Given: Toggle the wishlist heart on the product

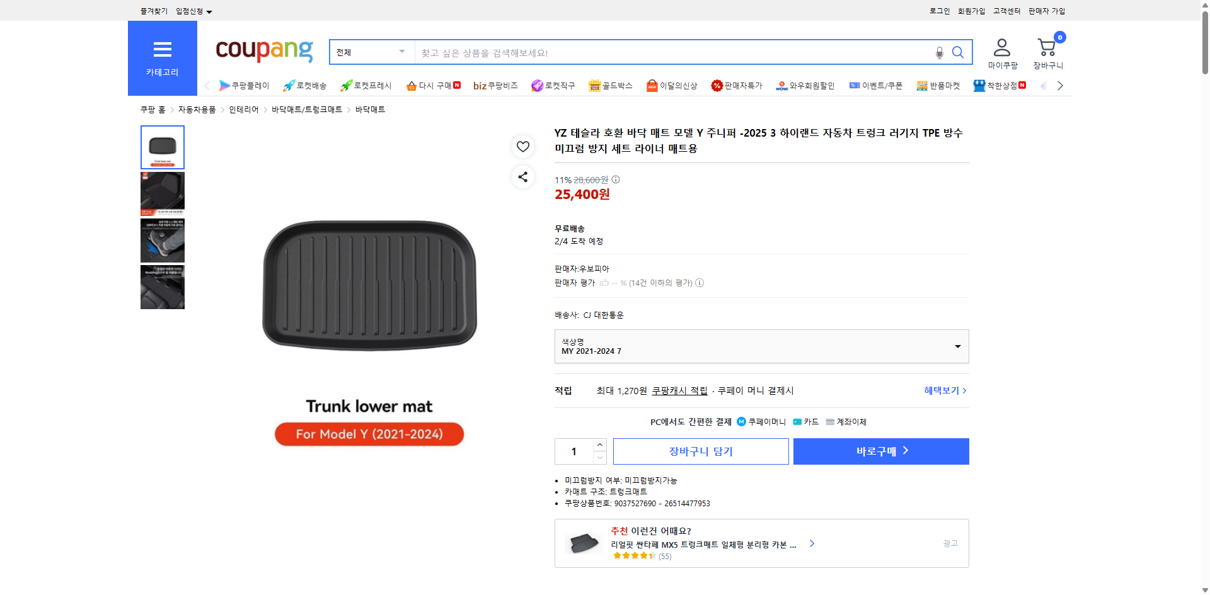Looking at the screenshot, I should pyautogui.click(x=522, y=147).
